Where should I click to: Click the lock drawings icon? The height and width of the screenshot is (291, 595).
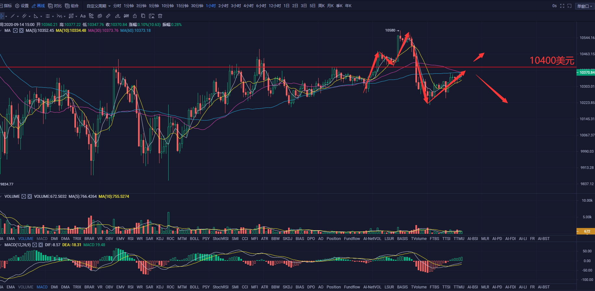[135, 16]
